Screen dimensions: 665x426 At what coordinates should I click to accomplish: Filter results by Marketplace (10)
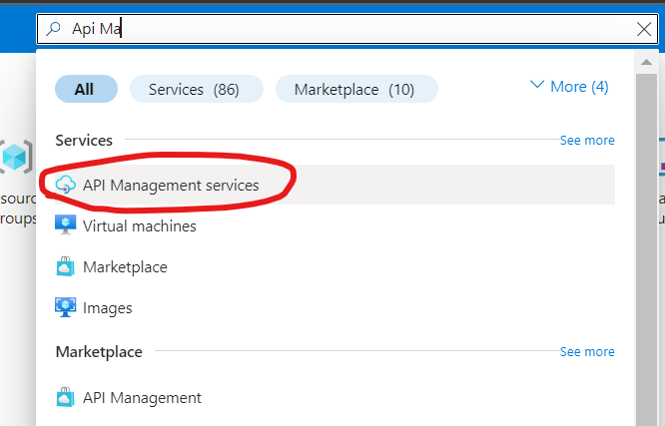(x=356, y=89)
